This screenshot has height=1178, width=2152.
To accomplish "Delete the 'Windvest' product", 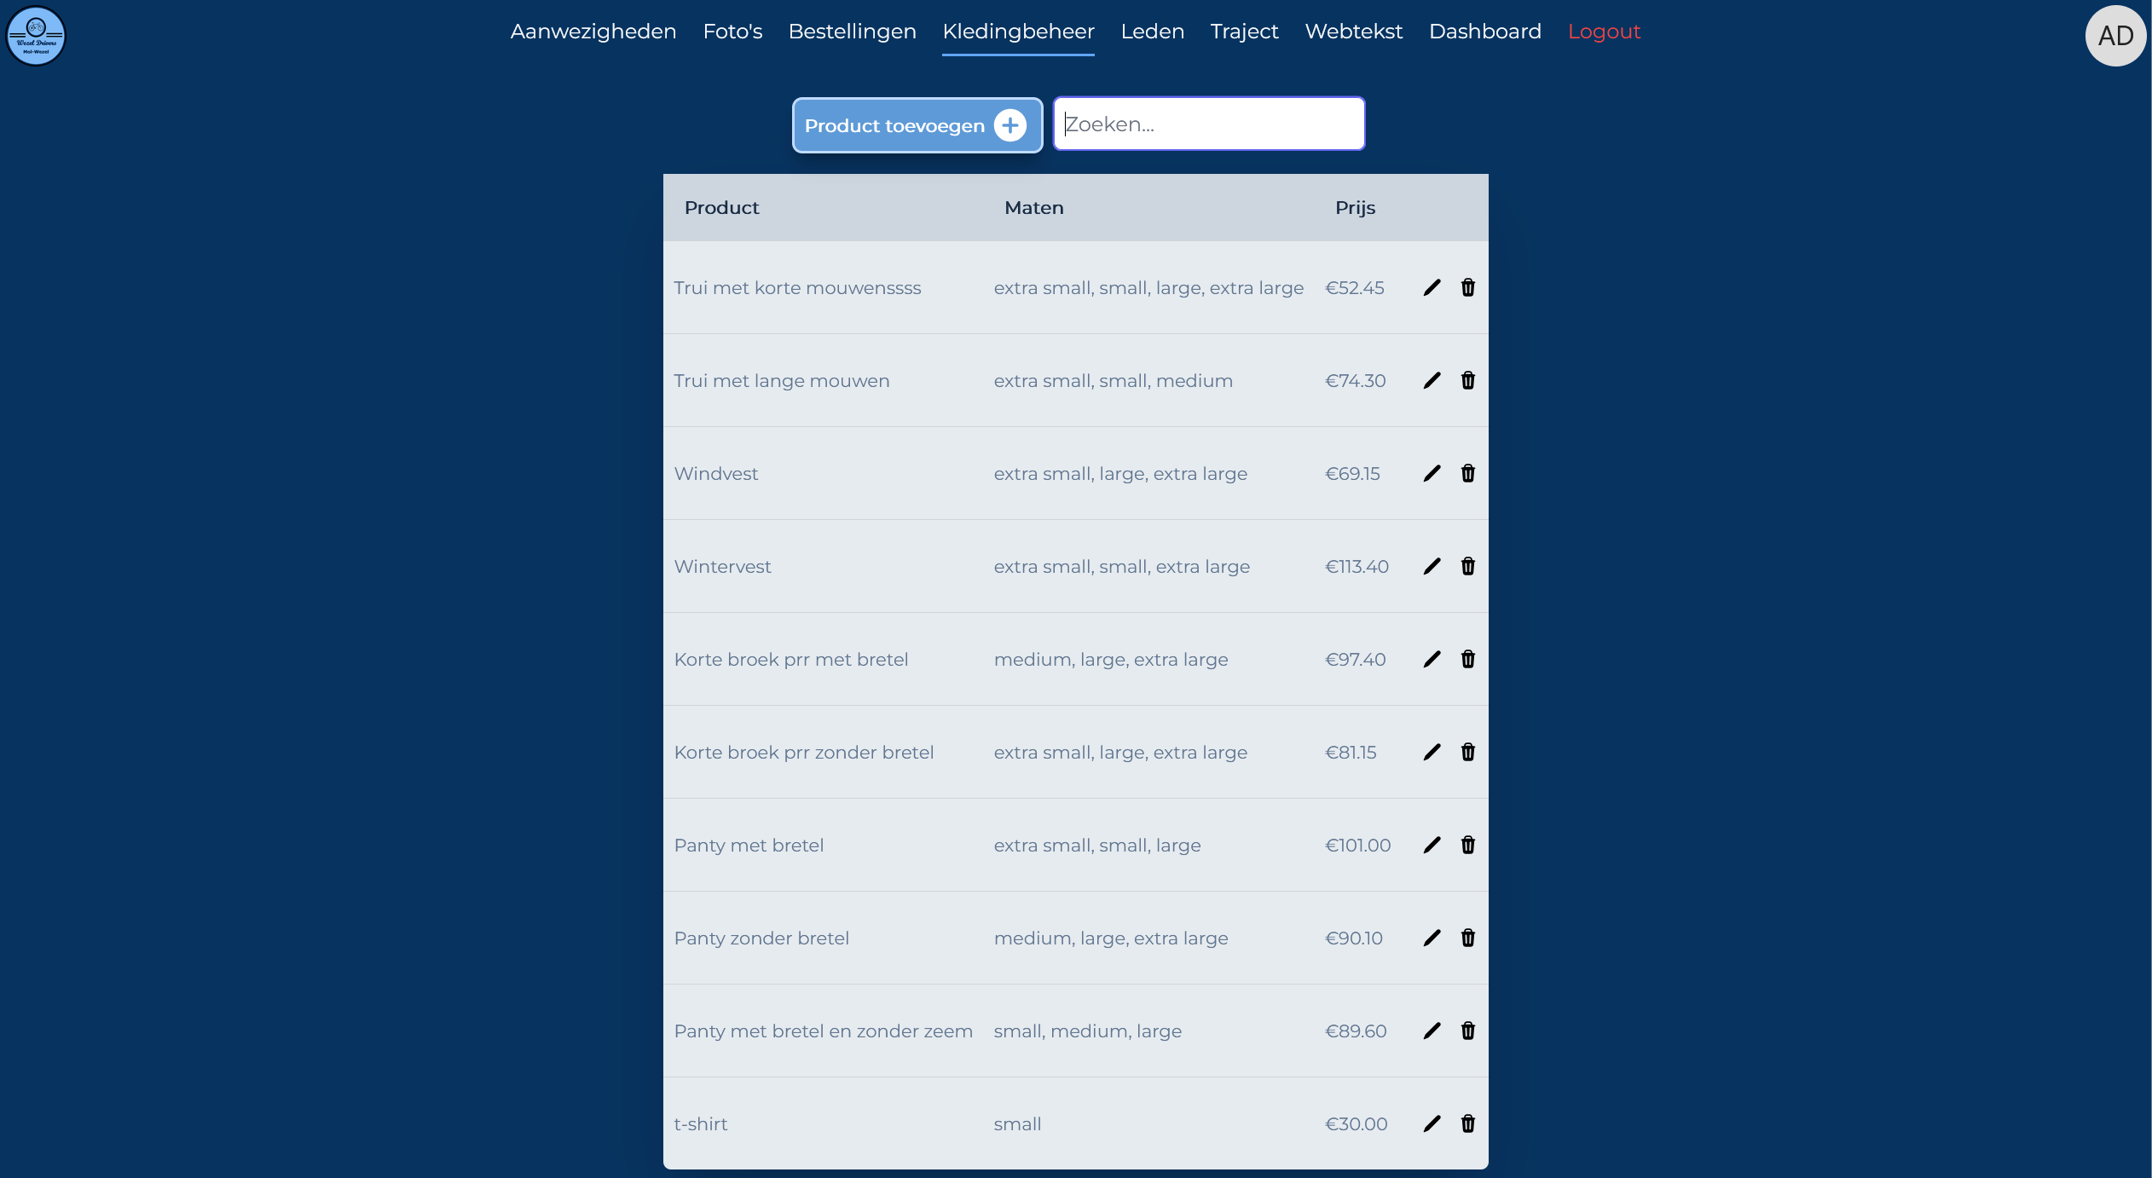I will pyautogui.click(x=1467, y=473).
